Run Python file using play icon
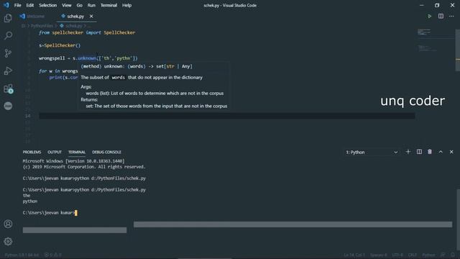460x259 pixels. tap(430, 16)
